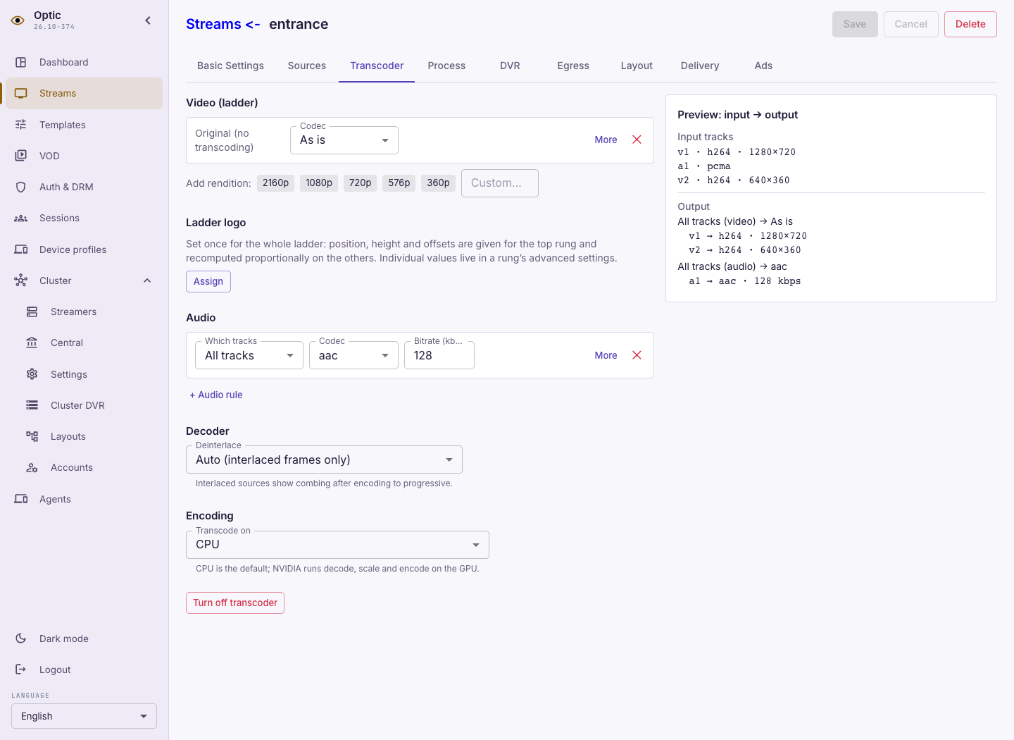Click the audio Bitrate field
1014x740 pixels.
point(439,355)
